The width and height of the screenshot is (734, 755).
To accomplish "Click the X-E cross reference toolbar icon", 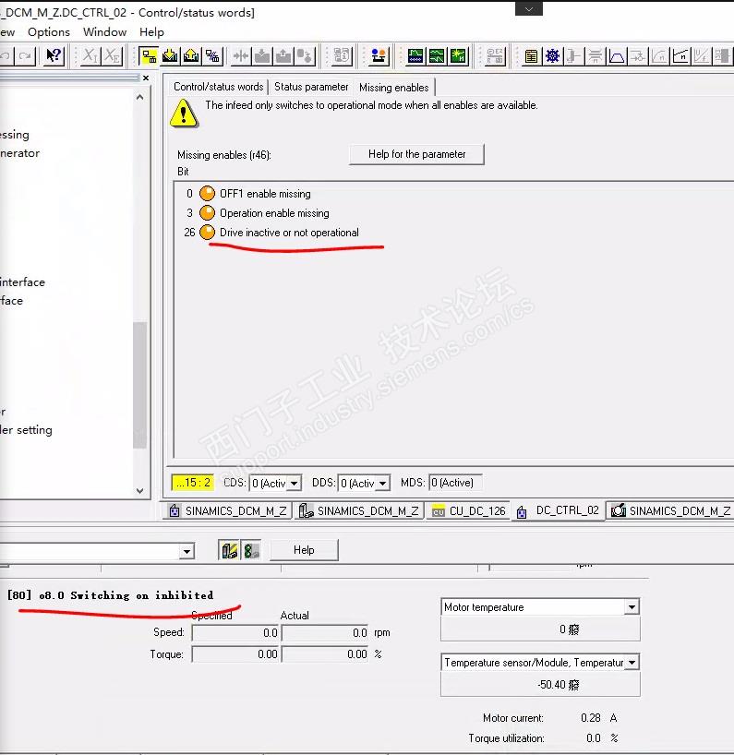I will point(113,56).
